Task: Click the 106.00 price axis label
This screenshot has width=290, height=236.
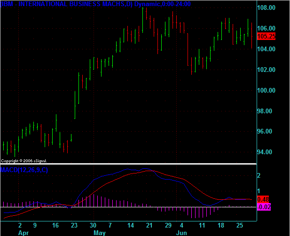Action: [266, 28]
